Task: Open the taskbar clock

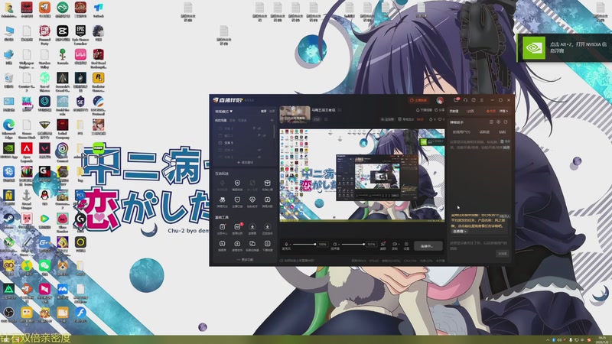Action: (602, 339)
